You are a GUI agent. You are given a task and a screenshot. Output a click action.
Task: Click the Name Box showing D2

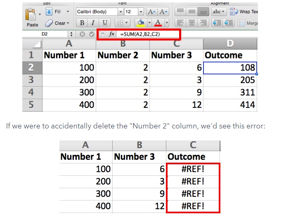(x=45, y=34)
